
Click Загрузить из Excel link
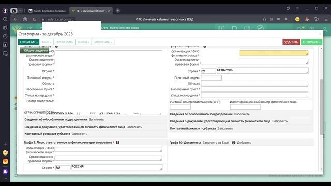[x=216, y=143]
